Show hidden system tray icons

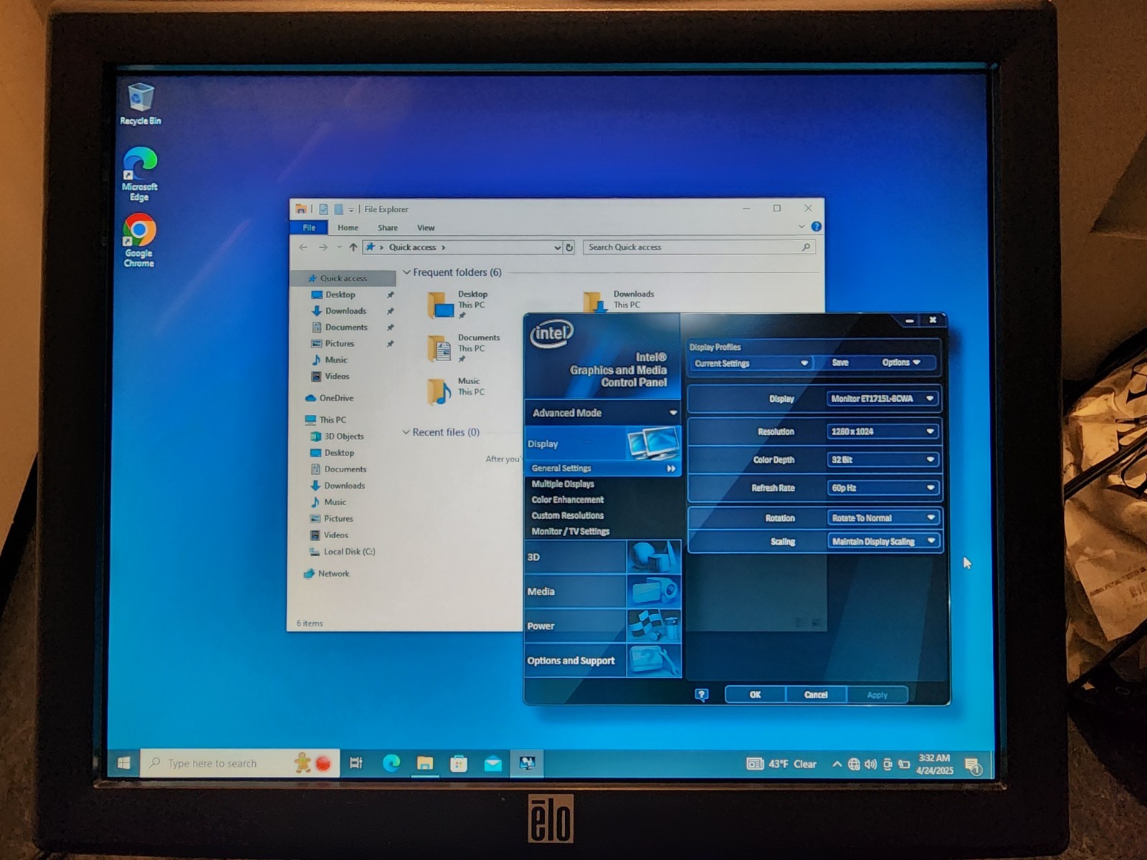pos(837,764)
